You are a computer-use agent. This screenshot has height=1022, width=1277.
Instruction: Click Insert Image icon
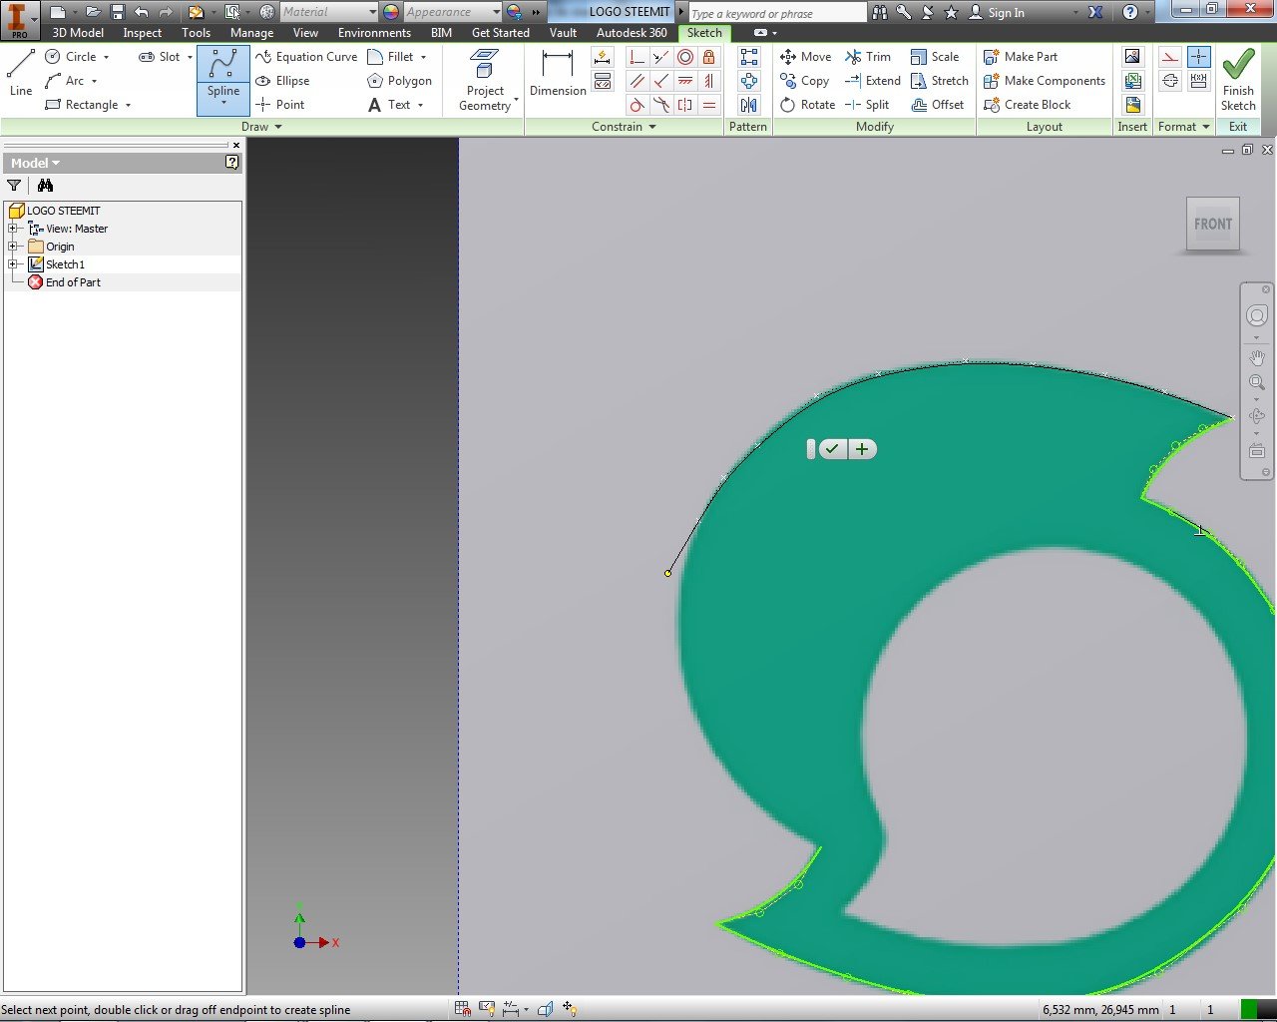coord(1132,57)
